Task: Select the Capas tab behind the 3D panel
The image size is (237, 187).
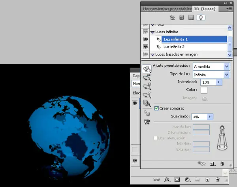Action: tap(136, 76)
